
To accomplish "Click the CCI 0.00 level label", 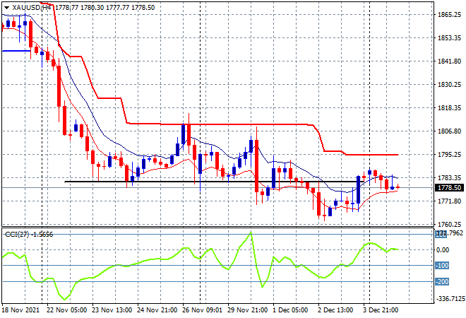I will click(x=443, y=250).
